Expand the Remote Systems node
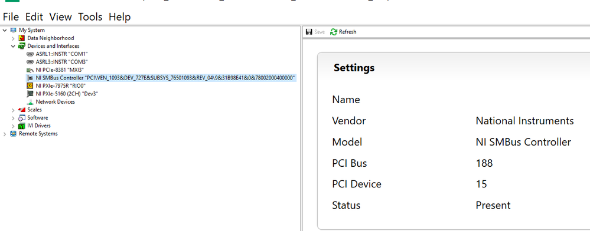Screen dimensions: 590x231 pos(5,134)
